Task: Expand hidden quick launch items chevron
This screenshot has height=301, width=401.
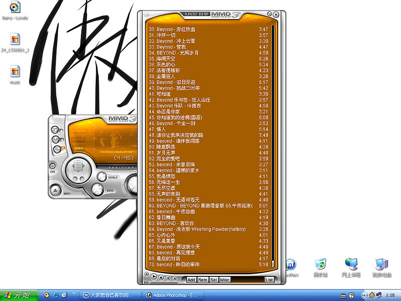Action: [74, 293]
